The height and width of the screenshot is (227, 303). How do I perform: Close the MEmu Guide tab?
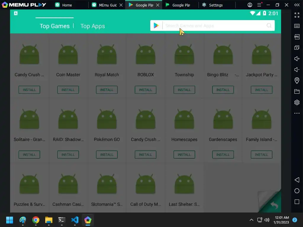[121, 5]
